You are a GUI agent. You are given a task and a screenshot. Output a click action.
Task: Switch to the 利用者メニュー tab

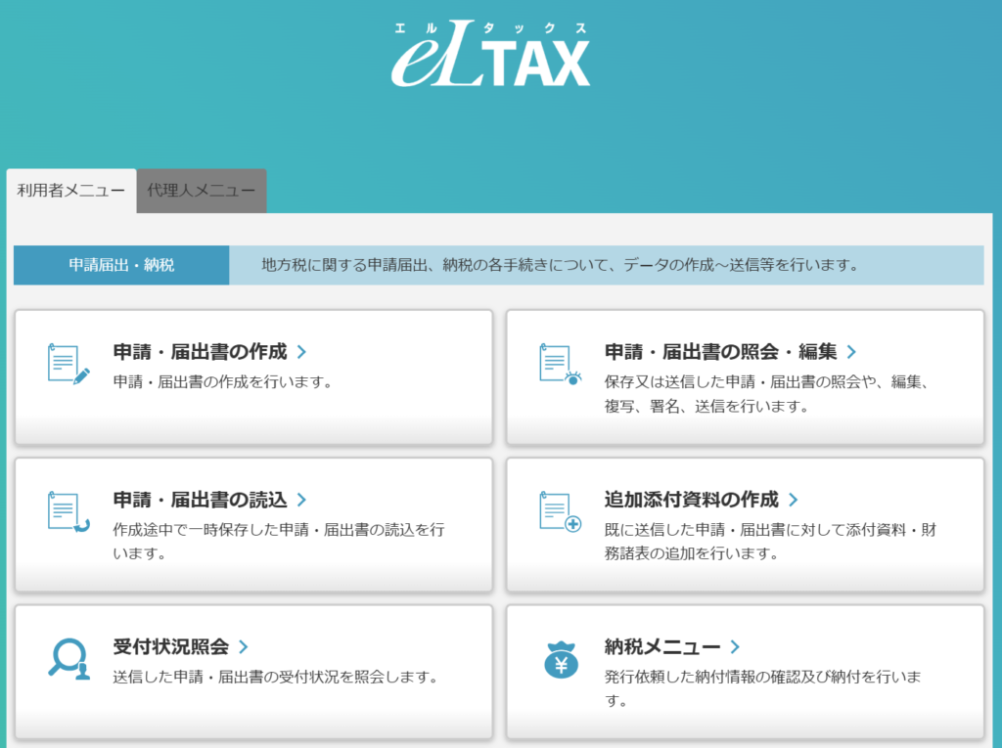point(71,191)
